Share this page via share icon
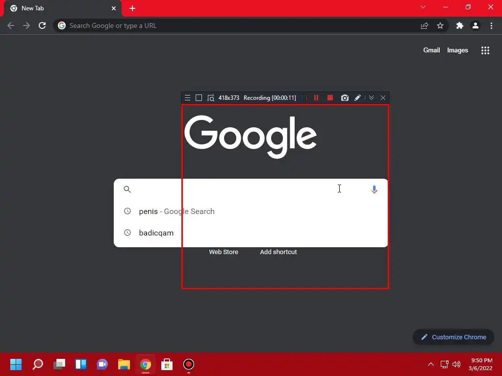 point(425,25)
